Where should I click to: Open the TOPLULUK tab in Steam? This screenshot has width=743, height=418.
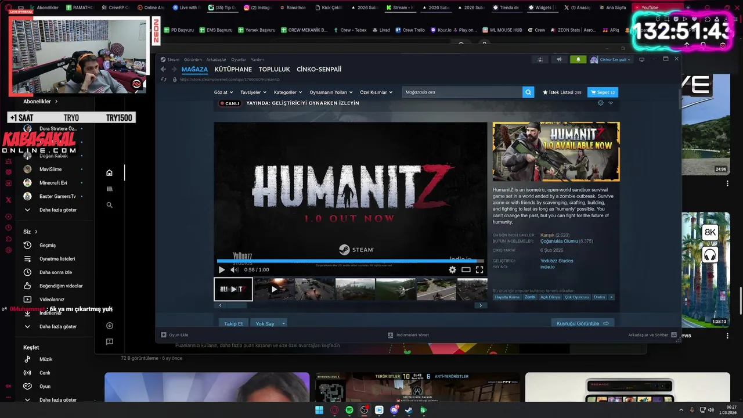pos(275,69)
